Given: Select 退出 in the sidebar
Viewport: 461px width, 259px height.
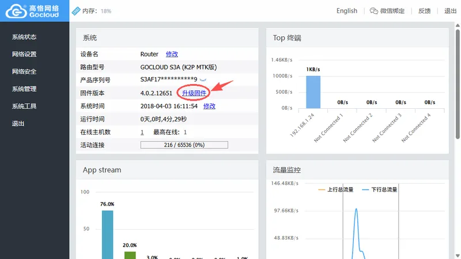Looking at the screenshot, I should [x=18, y=124].
